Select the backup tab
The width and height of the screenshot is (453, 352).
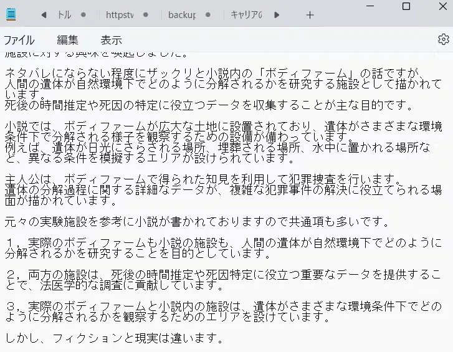tap(181, 15)
